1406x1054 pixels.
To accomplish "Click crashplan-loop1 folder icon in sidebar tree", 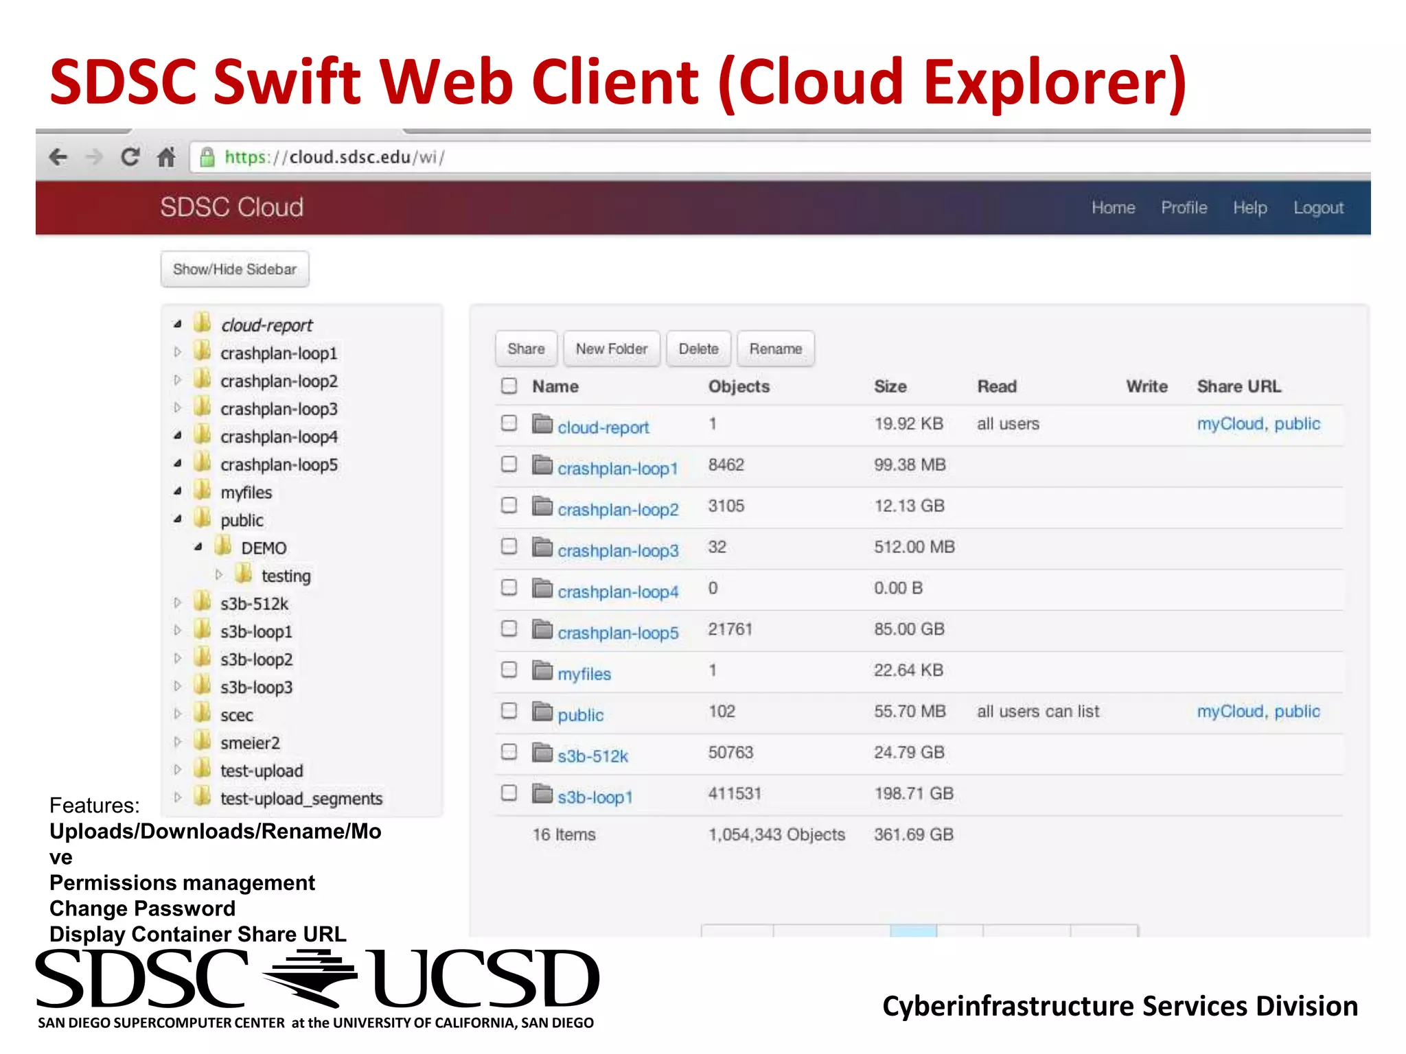I will click(203, 351).
